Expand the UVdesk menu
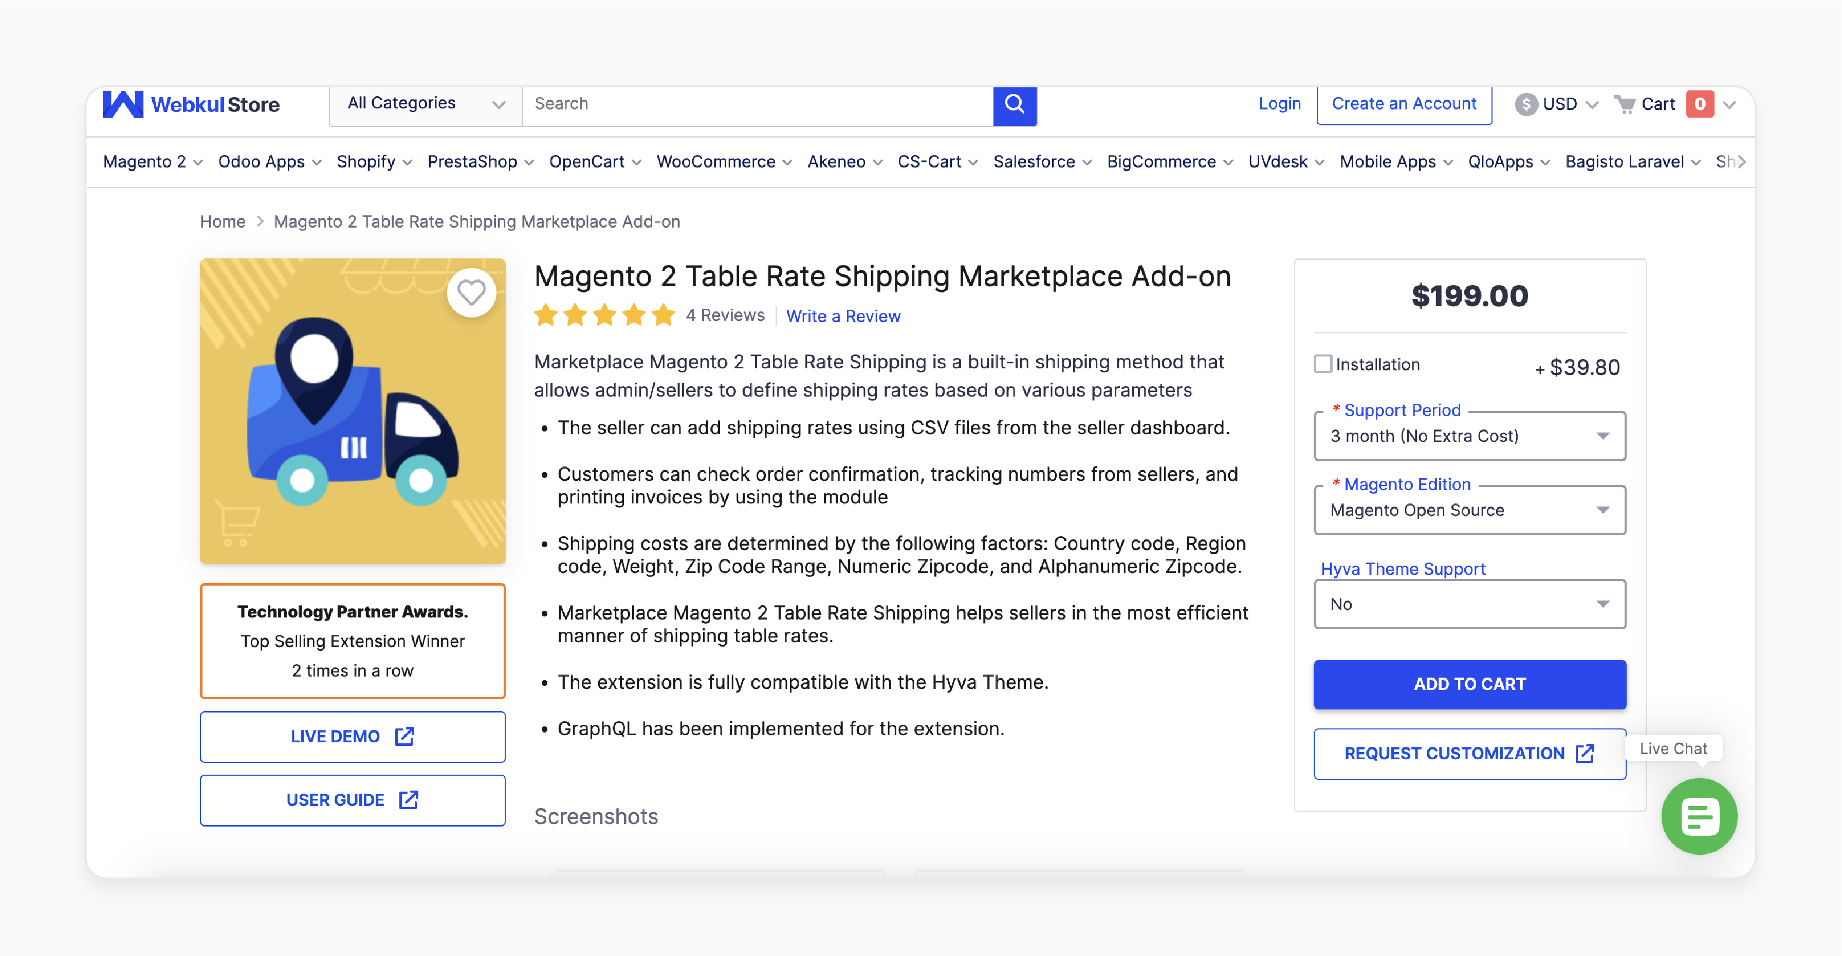1842x956 pixels. pos(1286,162)
